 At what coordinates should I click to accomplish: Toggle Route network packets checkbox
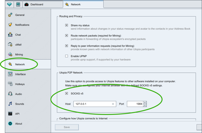(x=67, y=35)
